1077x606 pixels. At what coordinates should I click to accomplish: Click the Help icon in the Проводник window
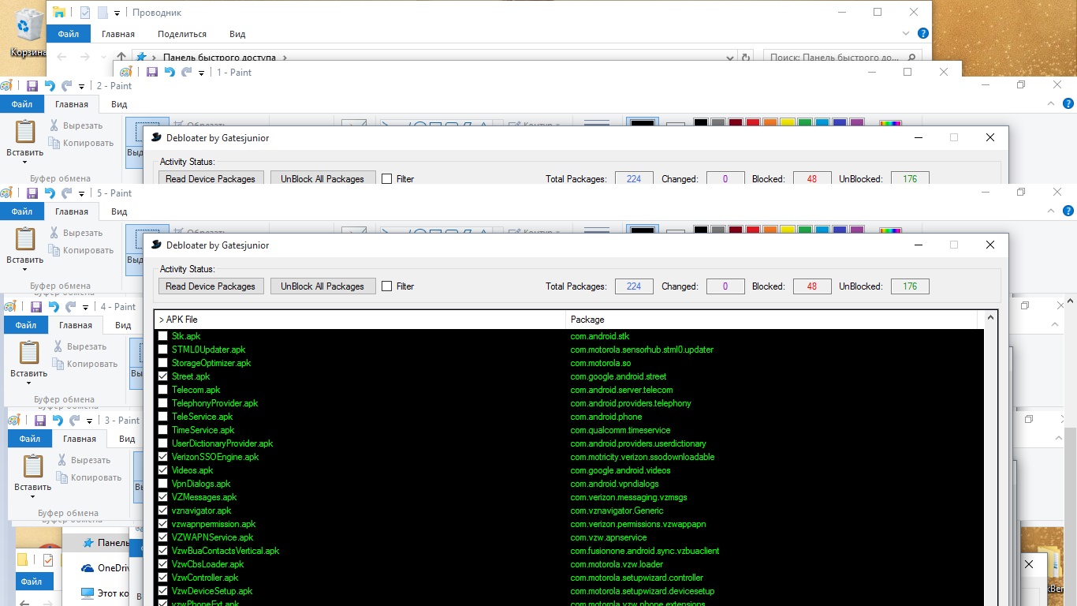(923, 33)
